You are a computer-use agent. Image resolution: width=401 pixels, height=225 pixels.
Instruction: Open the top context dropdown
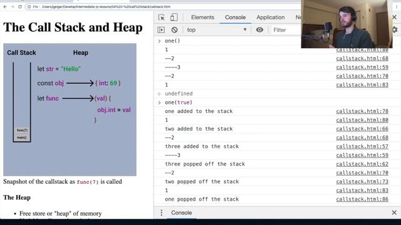coord(217,30)
